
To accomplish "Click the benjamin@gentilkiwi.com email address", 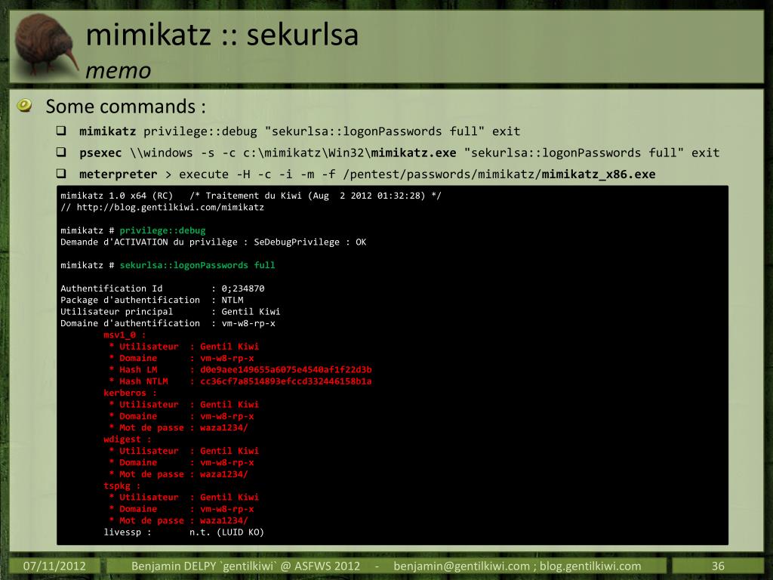I will 461,566.
